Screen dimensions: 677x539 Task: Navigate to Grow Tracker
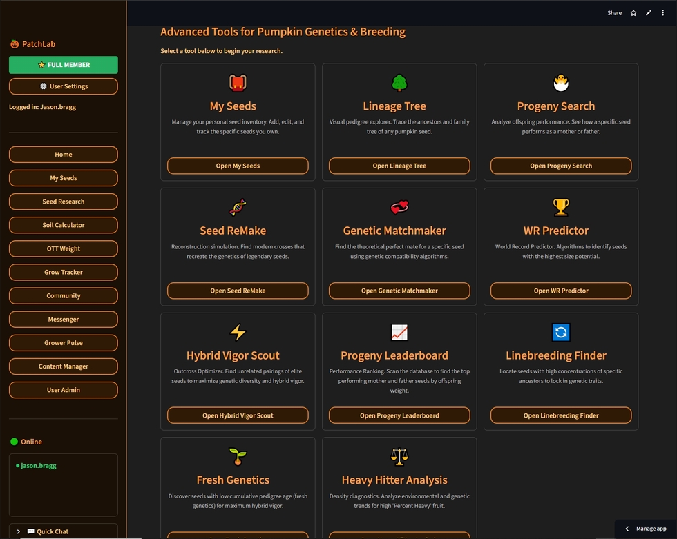pyautogui.click(x=64, y=272)
